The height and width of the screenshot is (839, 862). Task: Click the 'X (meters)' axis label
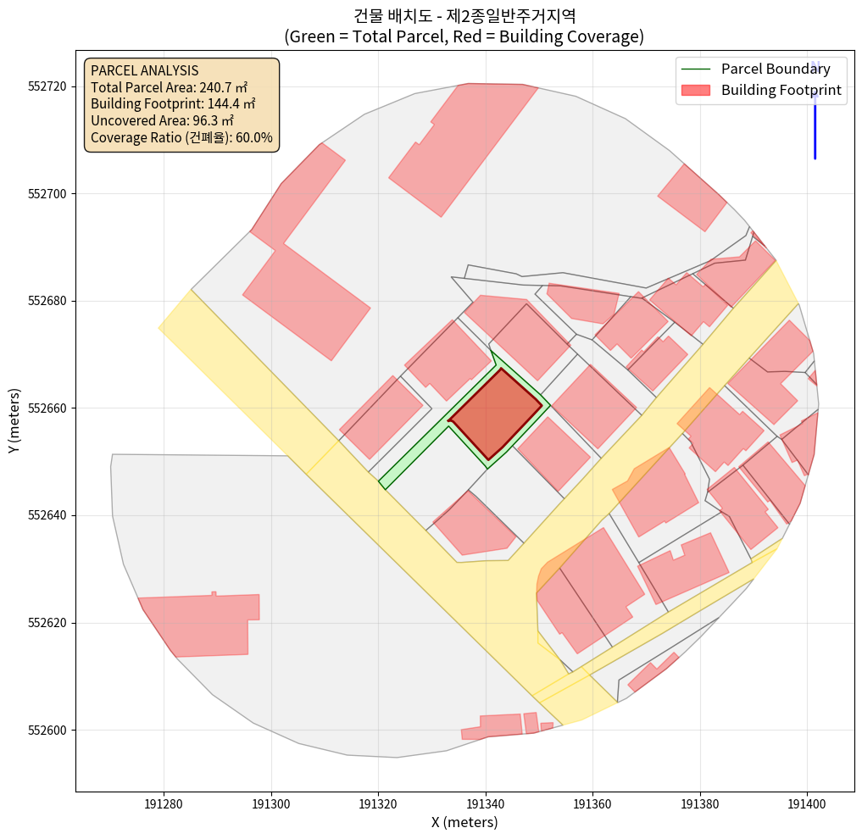coord(464,822)
